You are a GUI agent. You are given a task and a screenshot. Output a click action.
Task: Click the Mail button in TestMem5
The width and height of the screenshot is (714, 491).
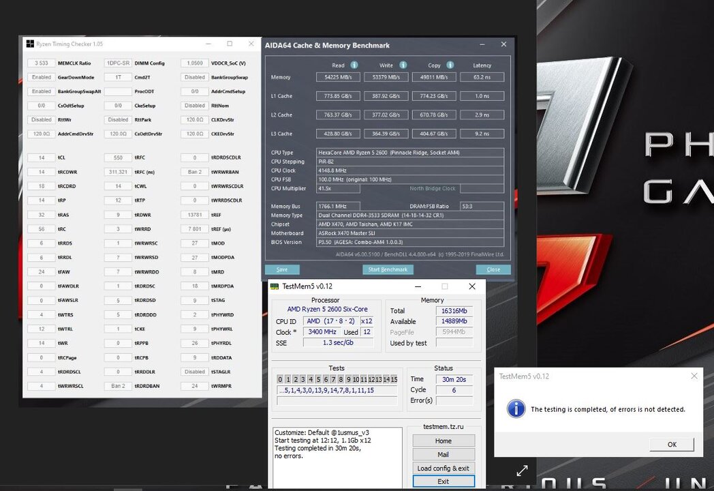tap(443, 454)
